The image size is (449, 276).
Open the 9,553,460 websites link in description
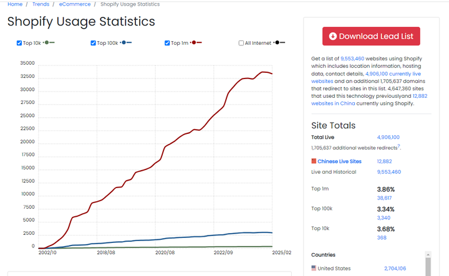coord(352,59)
